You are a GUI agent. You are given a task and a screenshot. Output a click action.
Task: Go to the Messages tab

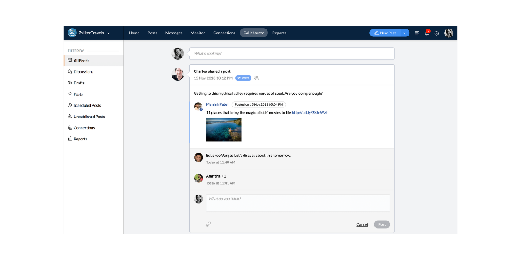(174, 32)
